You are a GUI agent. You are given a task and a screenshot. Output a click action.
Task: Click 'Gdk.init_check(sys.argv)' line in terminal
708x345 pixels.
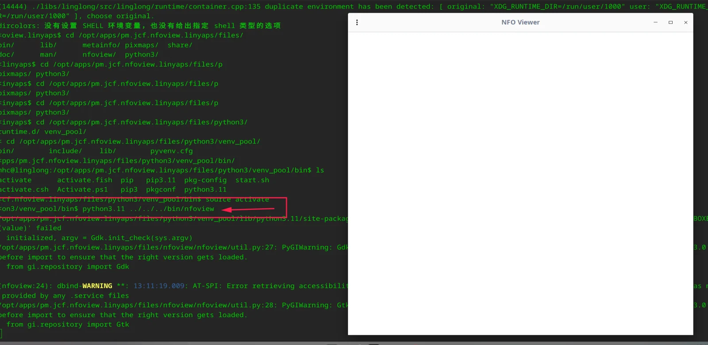[99, 238]
